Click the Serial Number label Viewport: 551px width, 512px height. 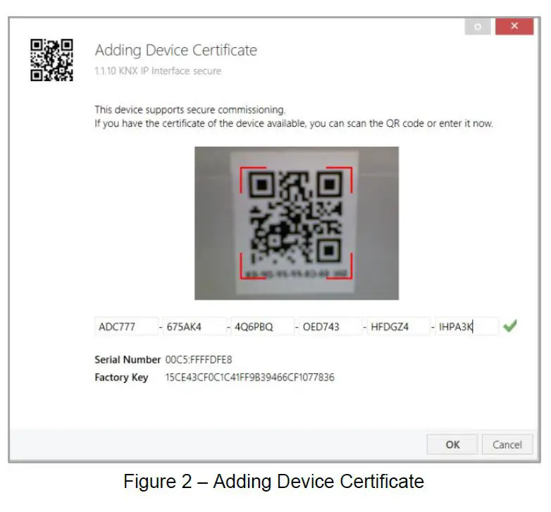click(128, 360)
